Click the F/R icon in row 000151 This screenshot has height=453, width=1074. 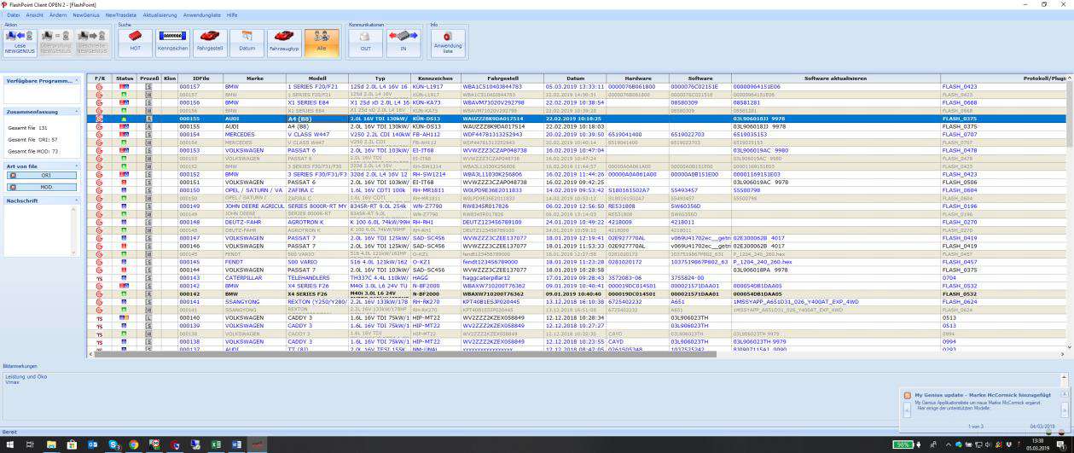[99, 182]
